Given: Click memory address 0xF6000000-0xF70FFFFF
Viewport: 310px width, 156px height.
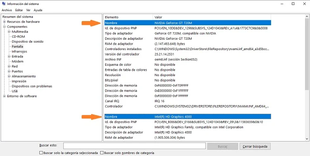Looking at the screenshot, I should click(171, 85).
